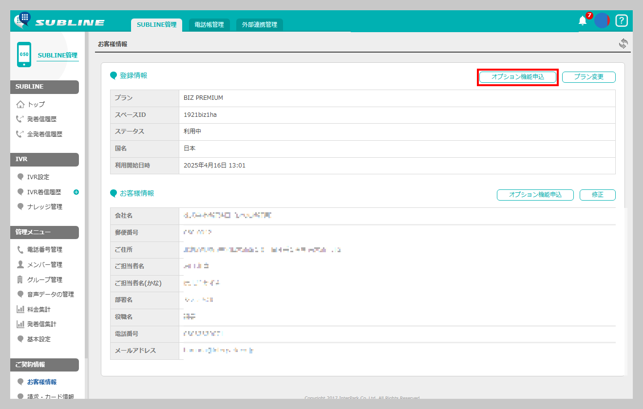643x409 pixels.
Task: Click オプション機能申込 in the お客様情報 section
Action: 535,195
